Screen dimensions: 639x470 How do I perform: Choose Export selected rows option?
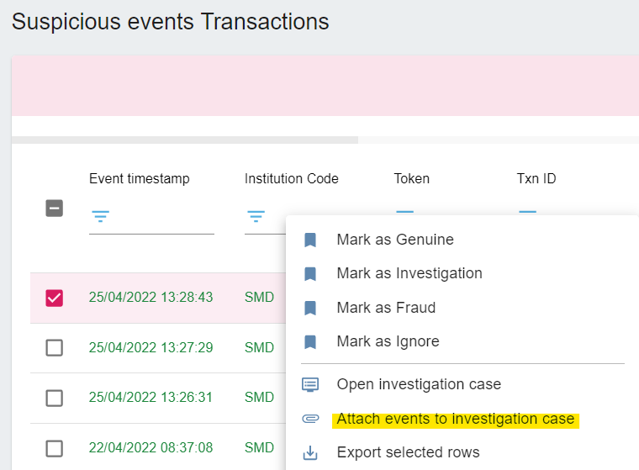pyautogui.click(x=408, y=452)
